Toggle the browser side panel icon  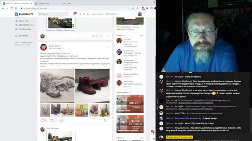(151, 8)
